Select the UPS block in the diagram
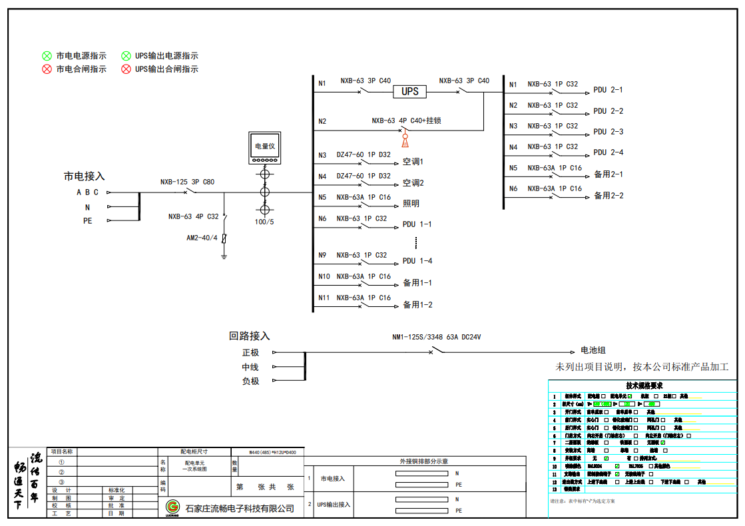This screenshot has width=745, height=526. [x=409, y=92]
